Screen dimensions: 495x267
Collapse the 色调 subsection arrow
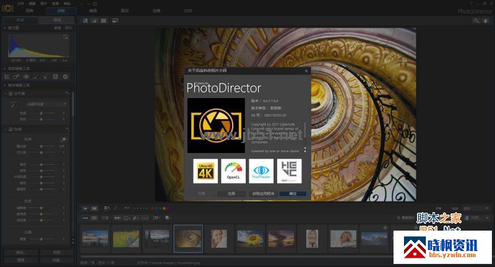pos(6,129)
